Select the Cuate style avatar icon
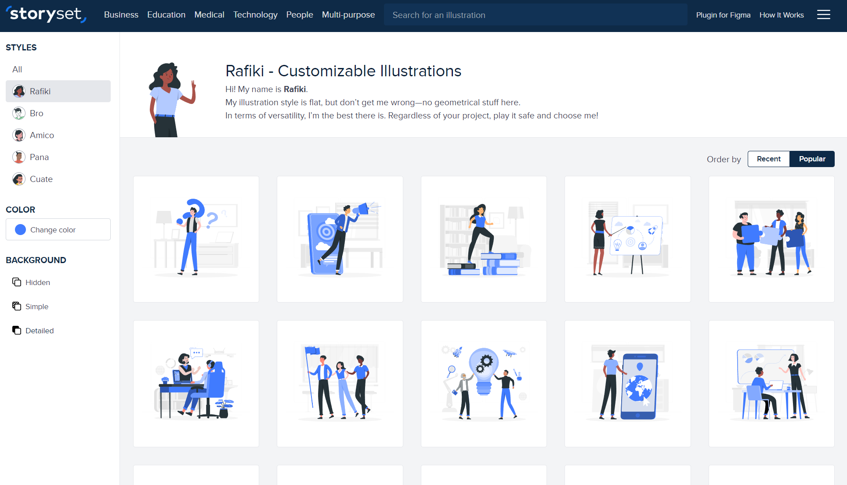The image size is (847, 485). [x=19, y=179]
